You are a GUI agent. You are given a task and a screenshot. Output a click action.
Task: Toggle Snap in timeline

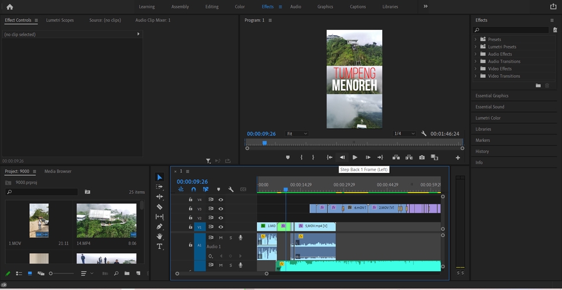[194, 189]
